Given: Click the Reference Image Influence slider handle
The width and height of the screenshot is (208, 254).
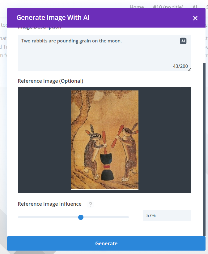Looking at the screenshot, I should 81,217.
